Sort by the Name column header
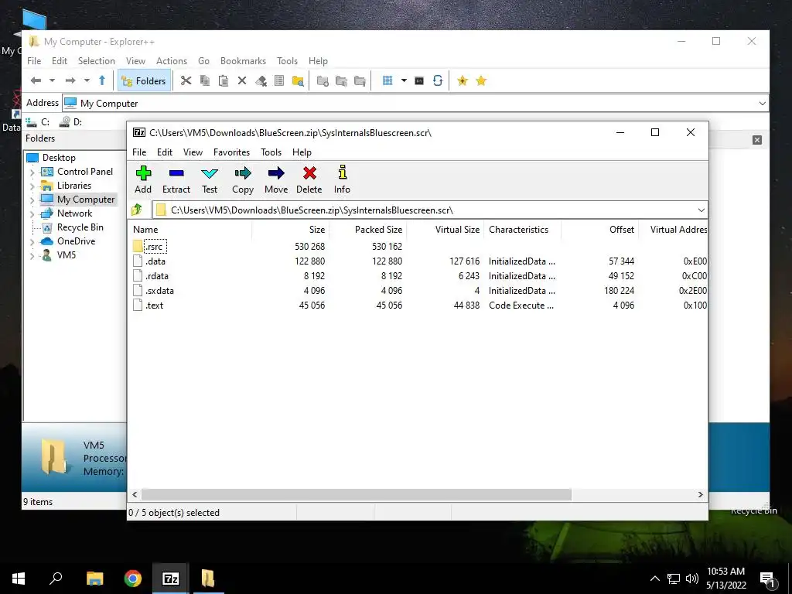 point(190,229)
